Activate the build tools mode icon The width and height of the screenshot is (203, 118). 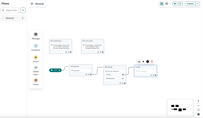pyautogui.click(x=162, y=4)
